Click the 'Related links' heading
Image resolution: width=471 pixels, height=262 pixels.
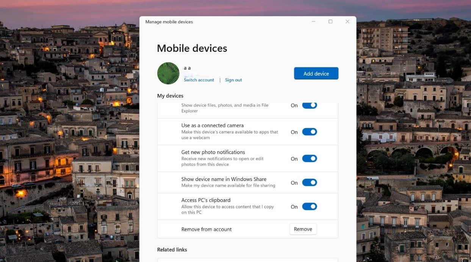pyautogui.click(x=172, y=250)
